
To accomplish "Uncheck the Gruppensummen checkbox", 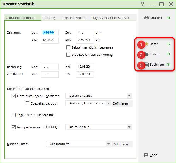I will click(x=14, y=127).
